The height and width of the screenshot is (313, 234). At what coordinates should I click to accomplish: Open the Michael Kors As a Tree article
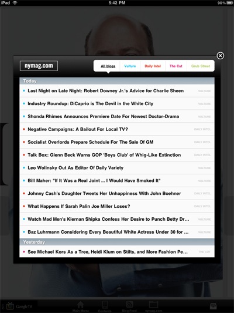pyautogui.click(x=117, y=252)
